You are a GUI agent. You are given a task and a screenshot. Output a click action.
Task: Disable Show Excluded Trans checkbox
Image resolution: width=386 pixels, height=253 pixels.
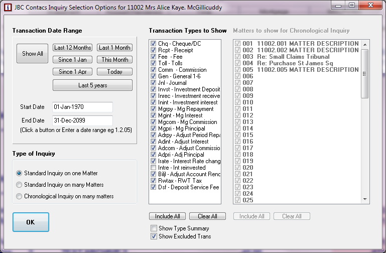[154, 236]
